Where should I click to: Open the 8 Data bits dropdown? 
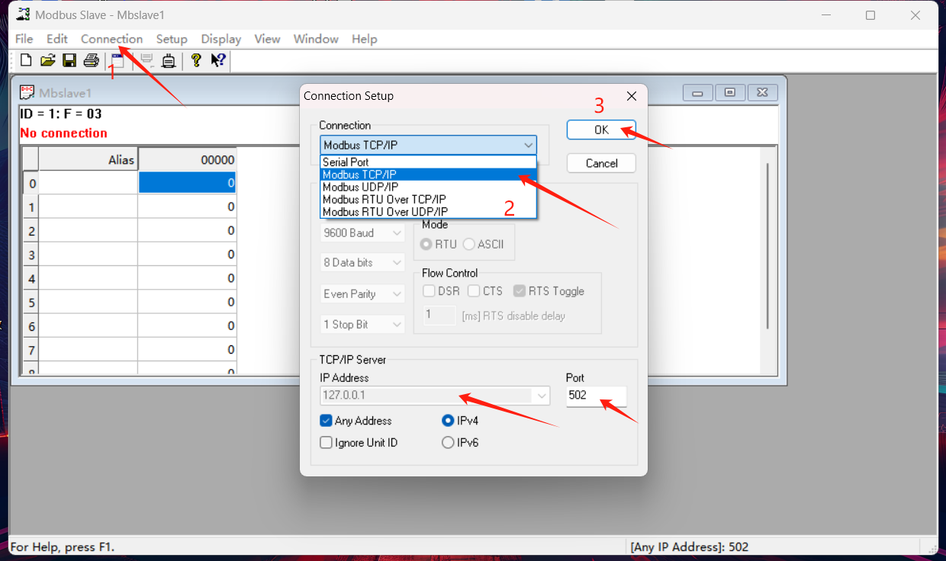click(363, 262)
